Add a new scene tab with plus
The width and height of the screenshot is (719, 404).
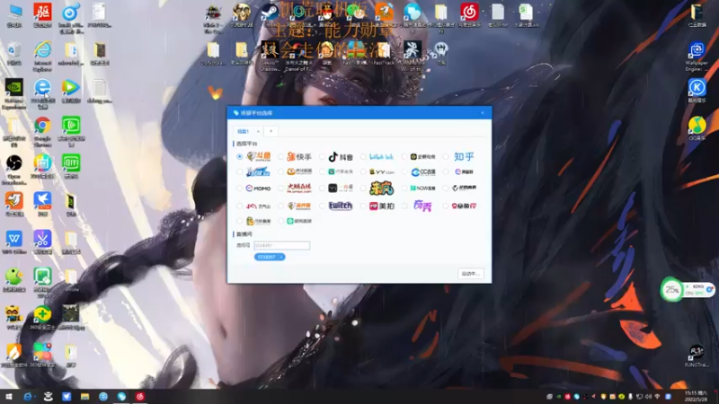point(271,131)
